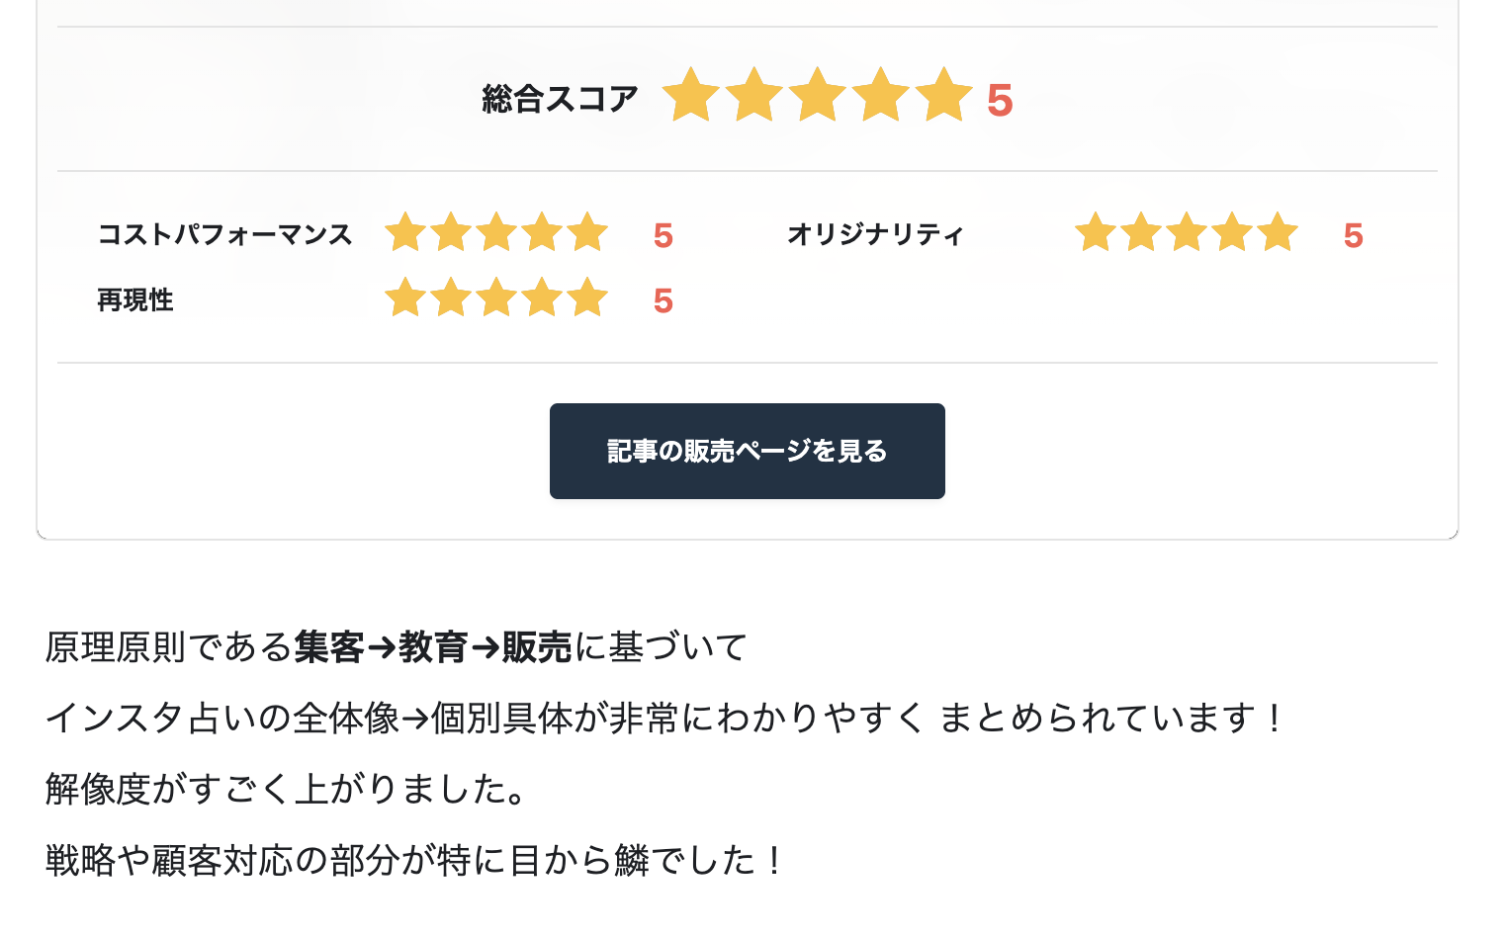This screenshot has height=935, width=1503.
Task: Click the score number for 再現性
Action: tap(663, 301)
